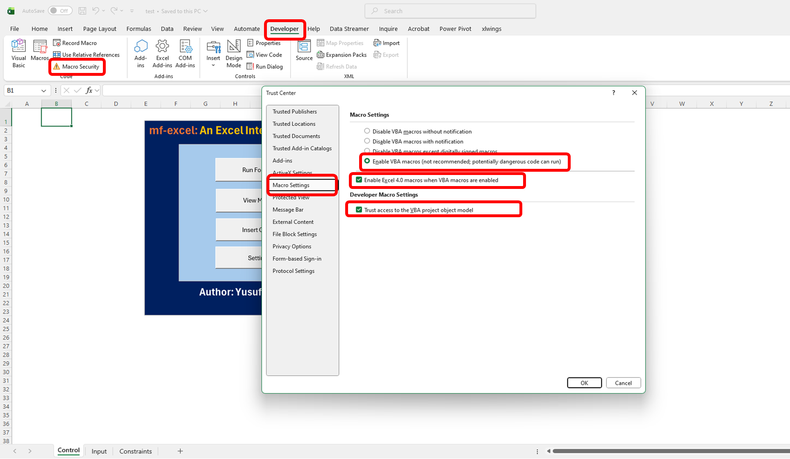Screen dimensions: 790x459
Task: Select Disable VBA macros without notification
Action: (367, 131)
